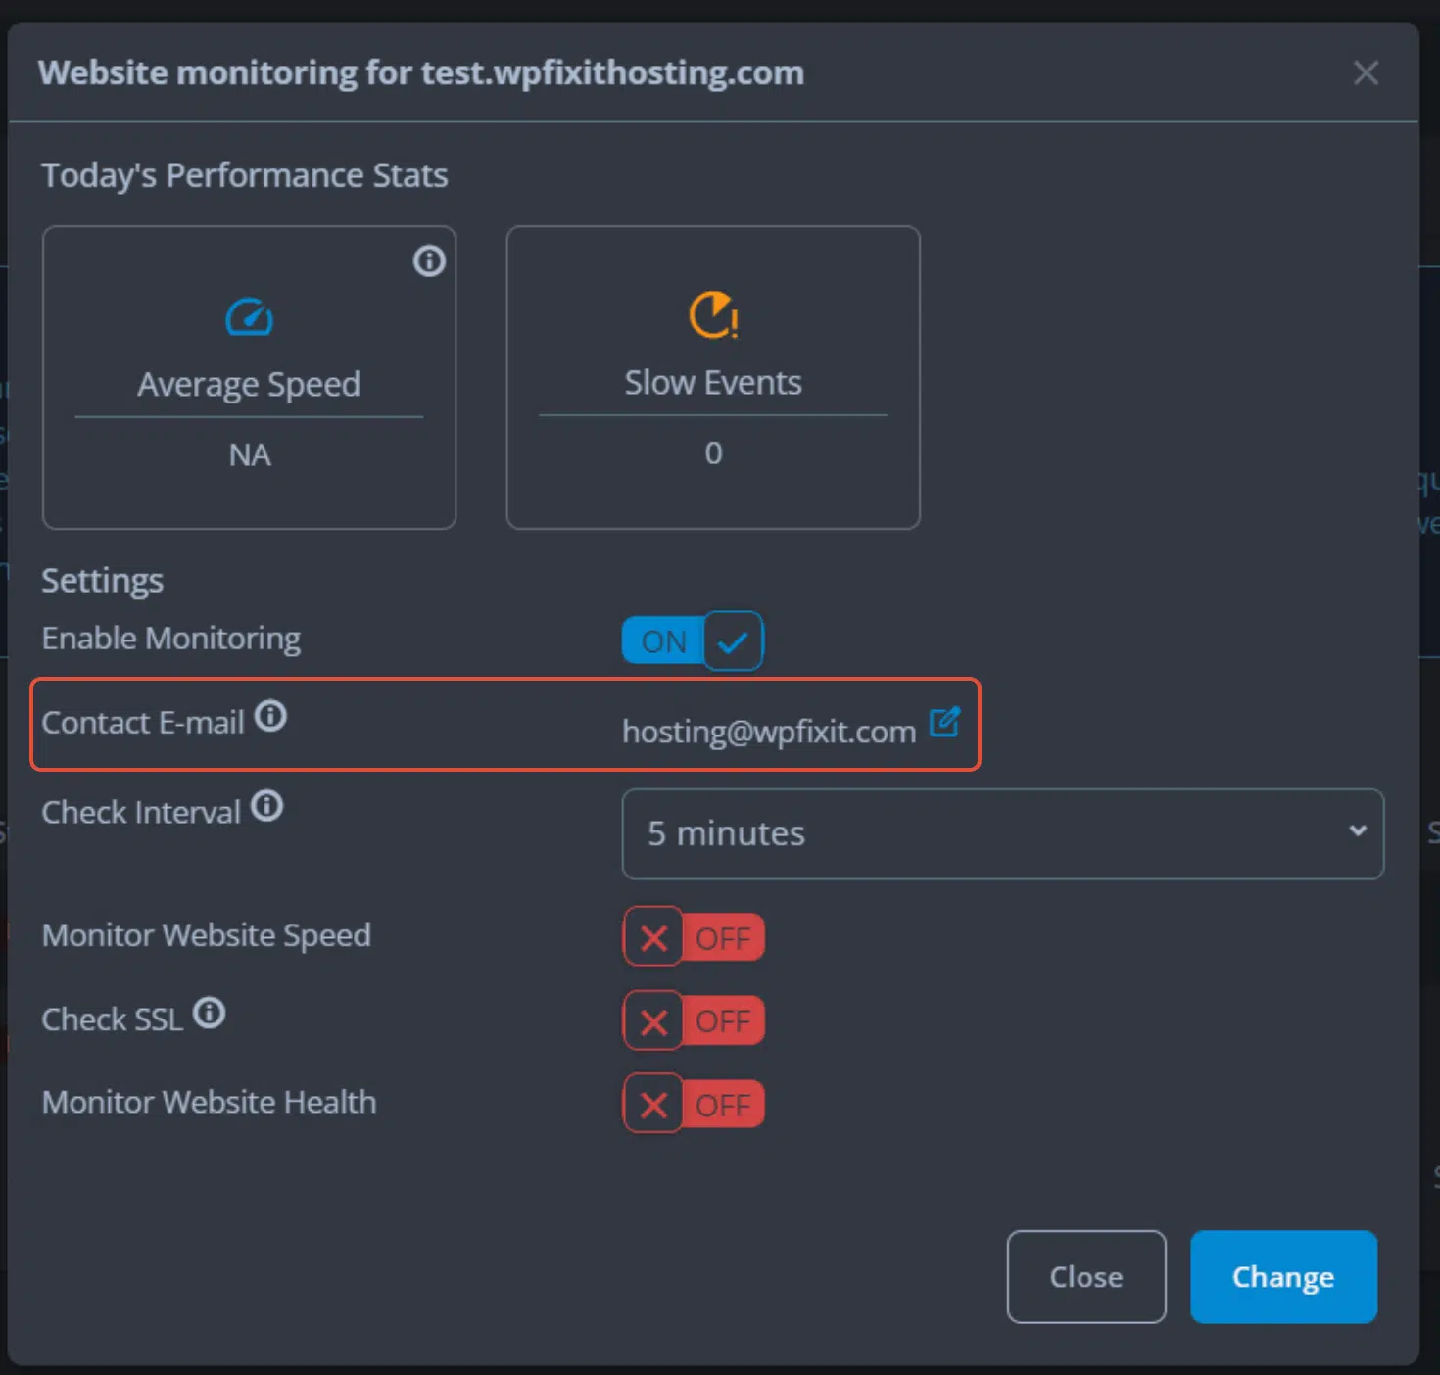Viewport: 1440px width, 1375px height.
Task: Click the hosting@wpfixit.com email address
Action: 769,732
